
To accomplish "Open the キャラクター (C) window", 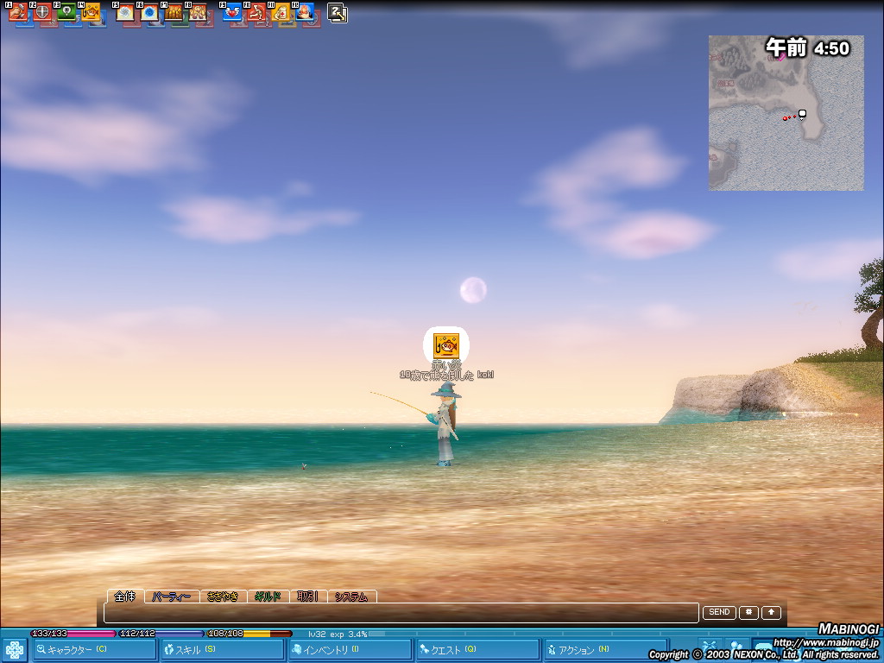I will (x=95, y=650).
